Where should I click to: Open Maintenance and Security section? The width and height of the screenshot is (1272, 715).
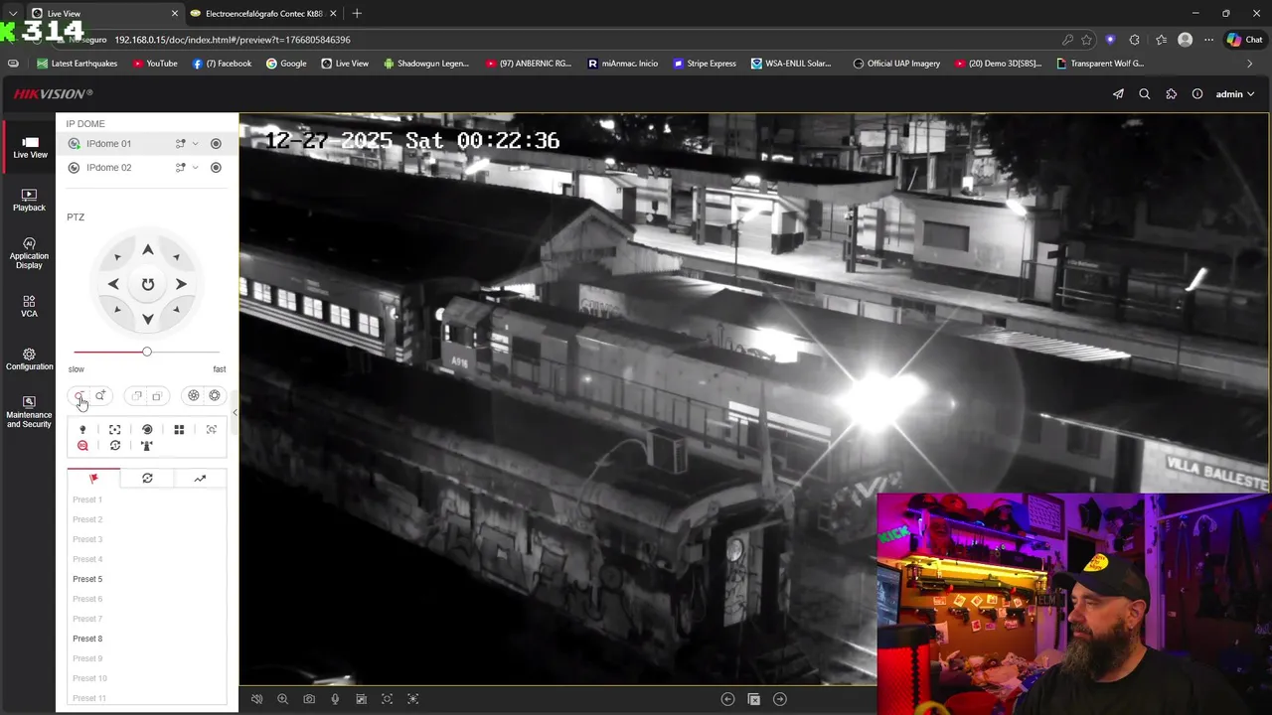click(29, 412)
